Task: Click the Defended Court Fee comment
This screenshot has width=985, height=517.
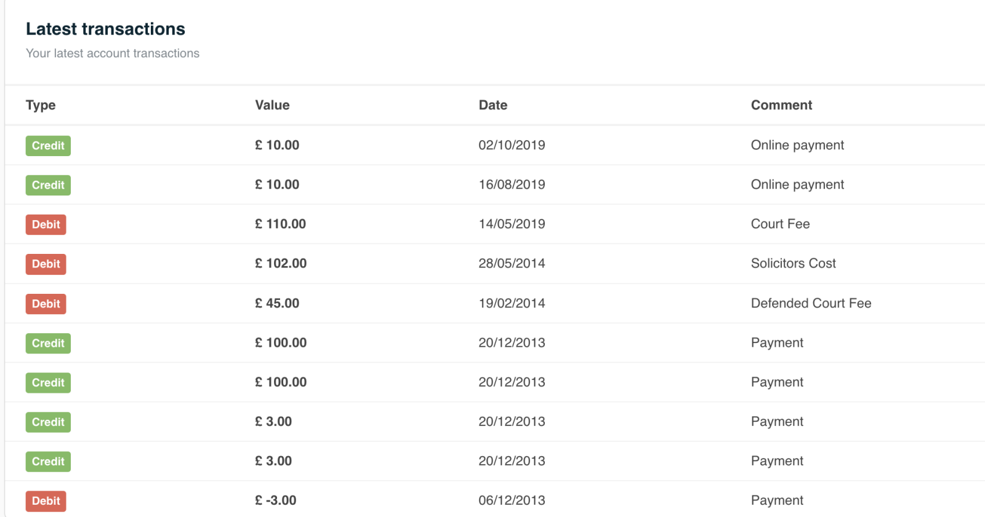Action: click(x=811, y=303)
